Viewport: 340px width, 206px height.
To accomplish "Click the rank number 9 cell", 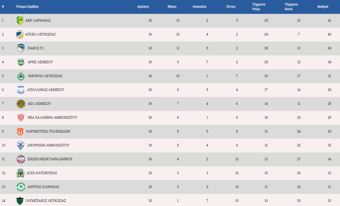I will click(x=2, y=131).
